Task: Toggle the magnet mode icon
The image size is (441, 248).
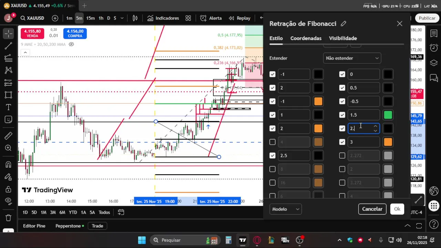Action: click(x=9, y=164)
